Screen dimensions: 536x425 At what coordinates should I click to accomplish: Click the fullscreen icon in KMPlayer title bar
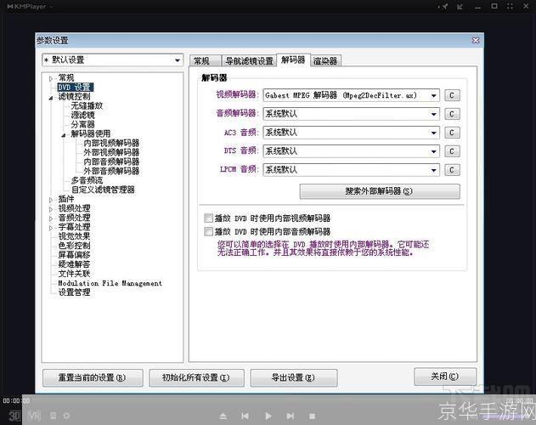point(510,6)
